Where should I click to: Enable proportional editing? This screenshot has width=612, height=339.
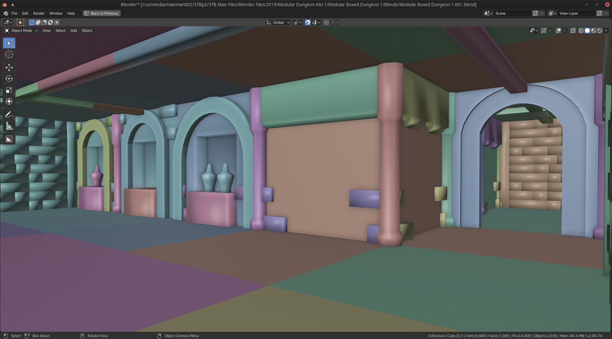[327, 22]
